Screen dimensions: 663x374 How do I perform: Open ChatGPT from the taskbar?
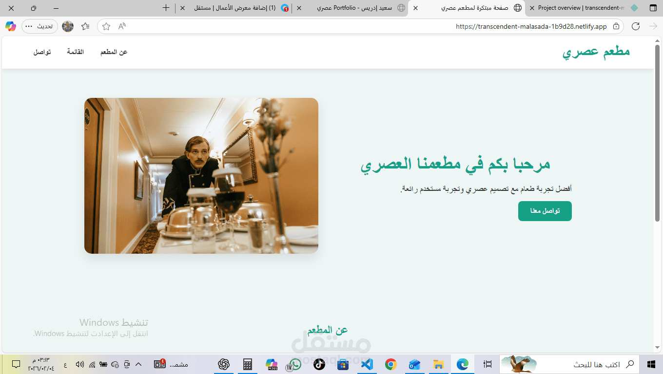tap(223, 364)
